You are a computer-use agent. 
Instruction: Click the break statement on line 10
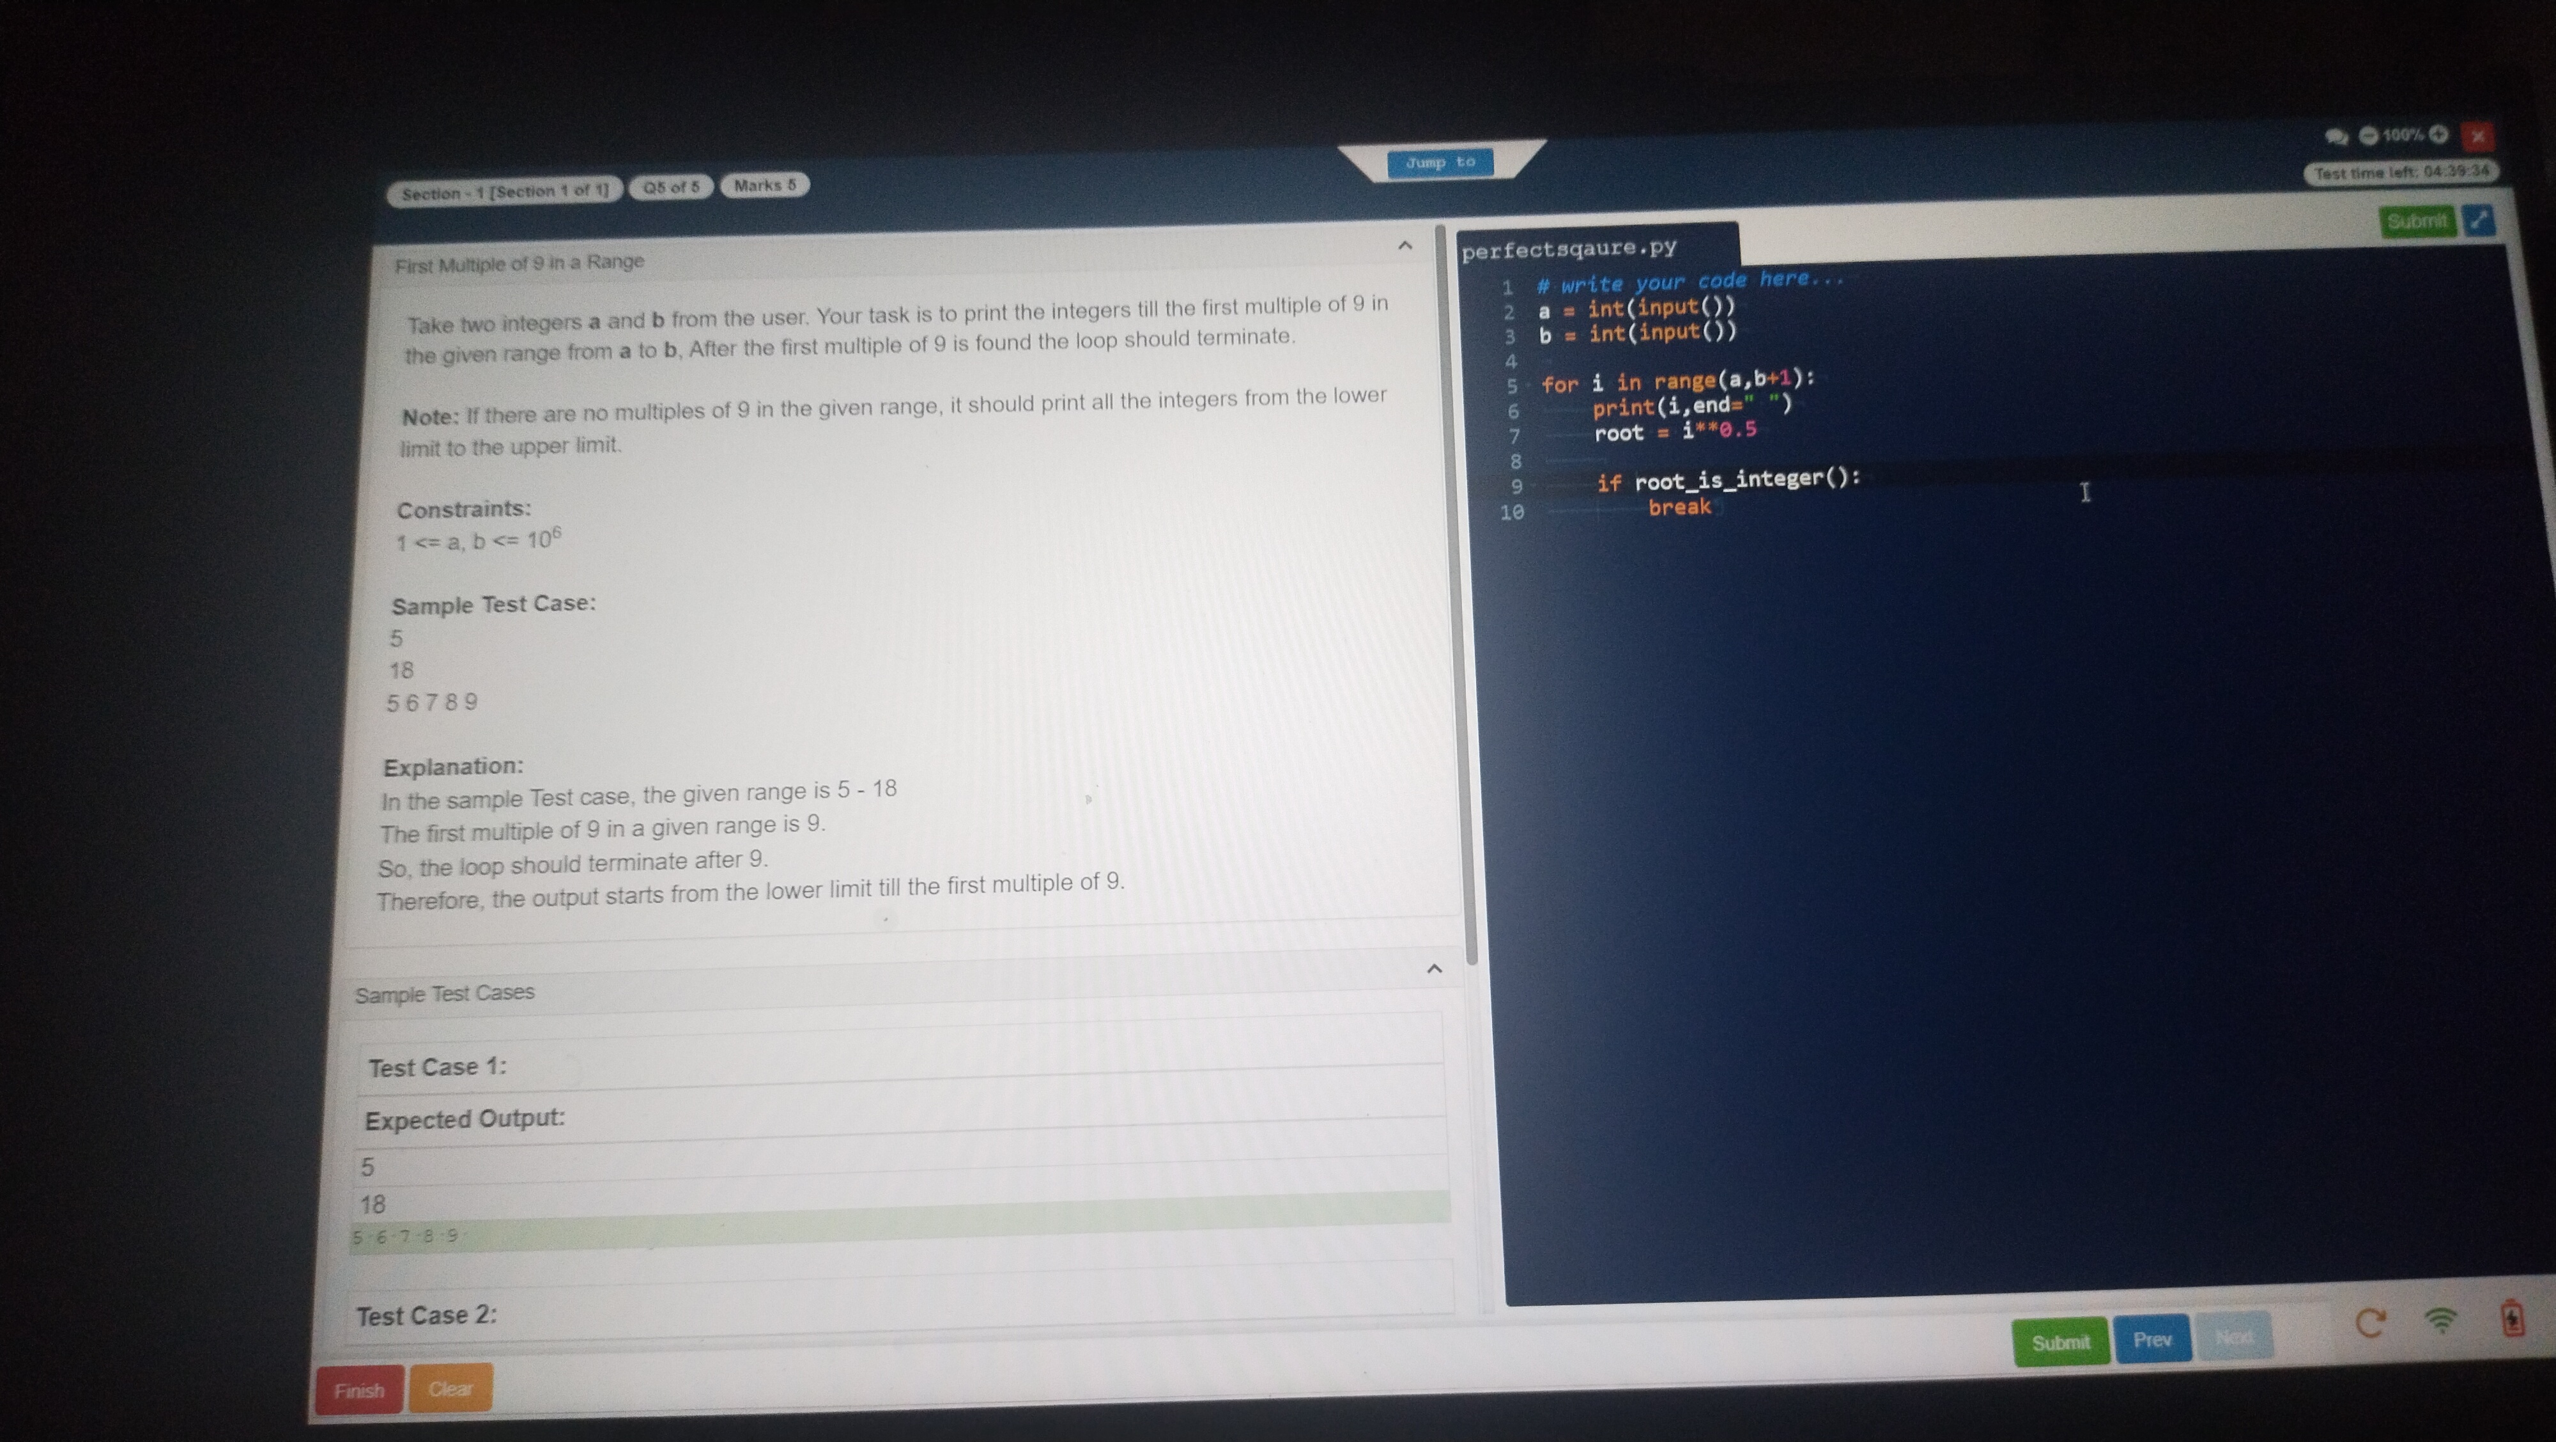tap(1679, 507)
